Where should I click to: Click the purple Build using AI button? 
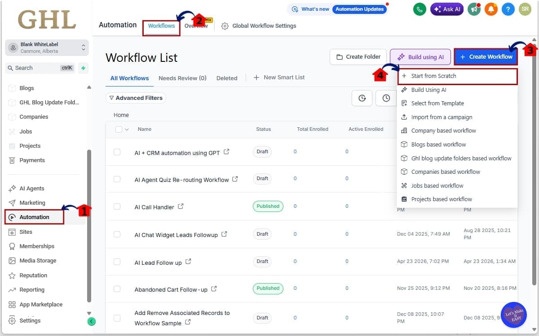(420, 57)
